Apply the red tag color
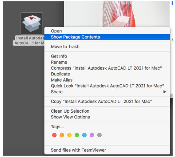The width and height of the screenshot is (175, 157). [x=54, y=135]
